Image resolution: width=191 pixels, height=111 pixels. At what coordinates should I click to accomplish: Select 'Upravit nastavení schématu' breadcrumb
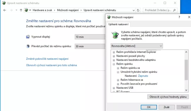[x=100, y=10]
